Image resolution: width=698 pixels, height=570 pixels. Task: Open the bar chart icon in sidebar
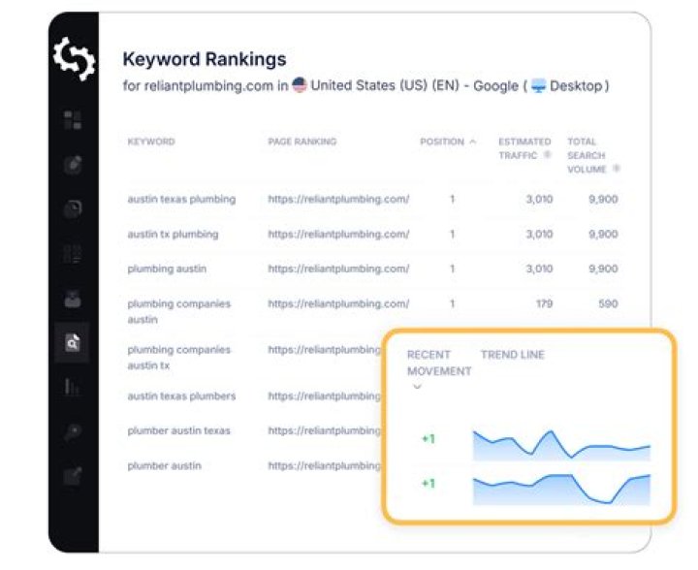[73, 388]
